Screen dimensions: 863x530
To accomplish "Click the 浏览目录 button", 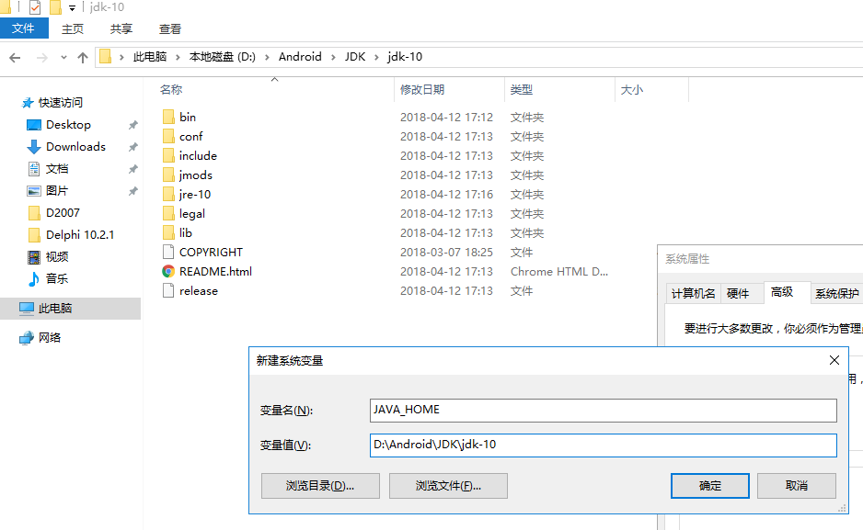I will (x=320, y=486).
